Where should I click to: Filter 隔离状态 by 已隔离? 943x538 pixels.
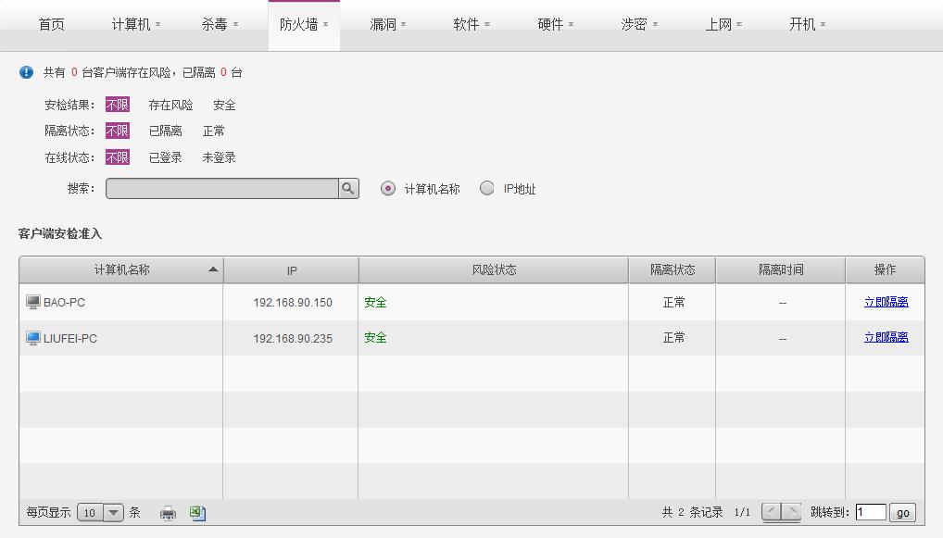[x=166, y=131]
